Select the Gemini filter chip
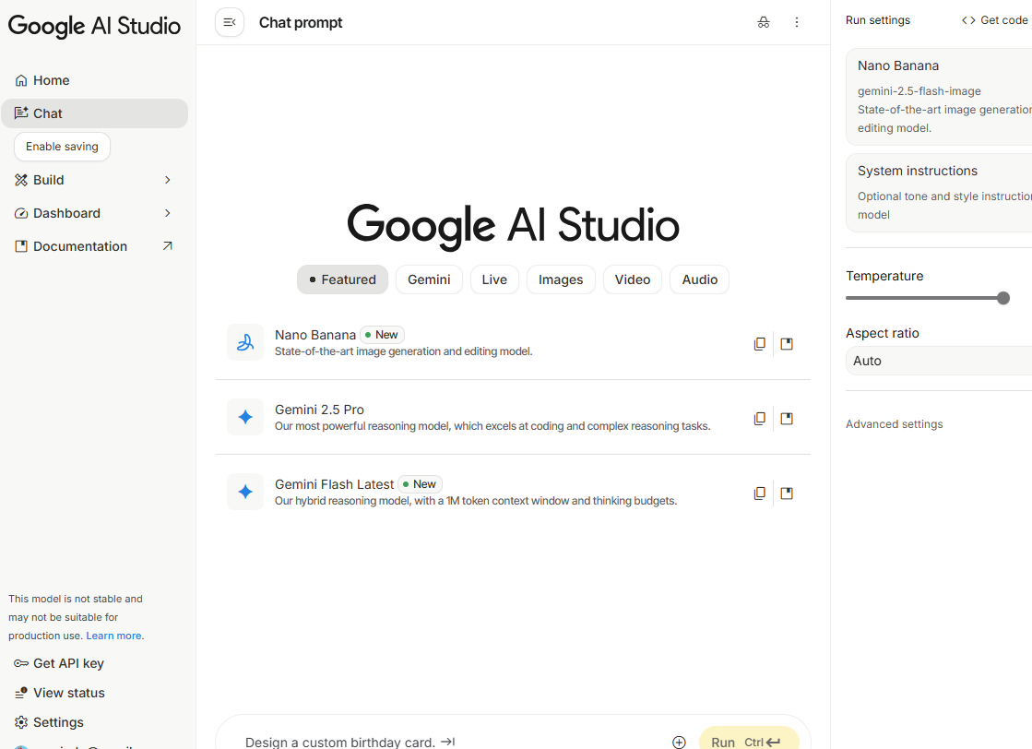This screenshot has width=1032, height=749. pyautogui.click(x=429, y=279)
